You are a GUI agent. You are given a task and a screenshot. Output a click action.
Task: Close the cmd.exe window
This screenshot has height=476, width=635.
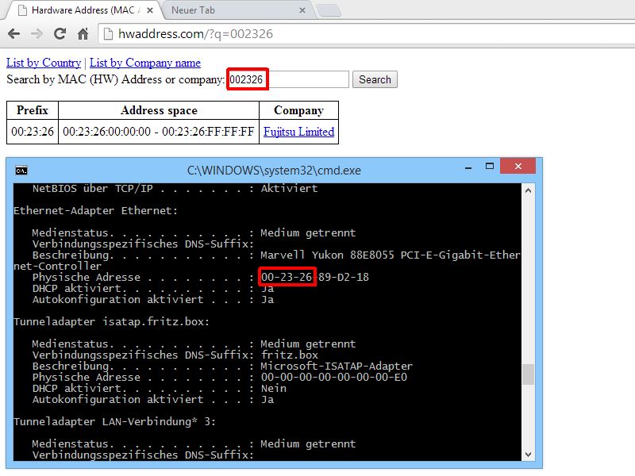click(x=518, y=166)
